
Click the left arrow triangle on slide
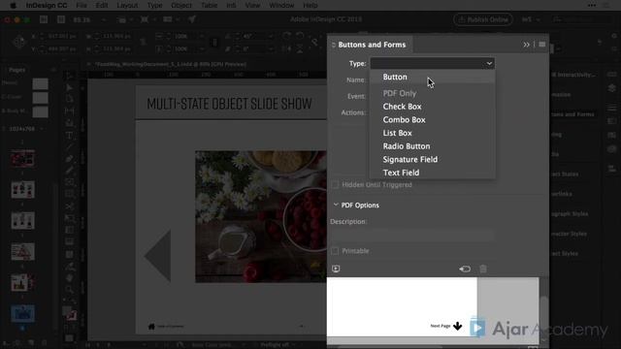(157, 256)
